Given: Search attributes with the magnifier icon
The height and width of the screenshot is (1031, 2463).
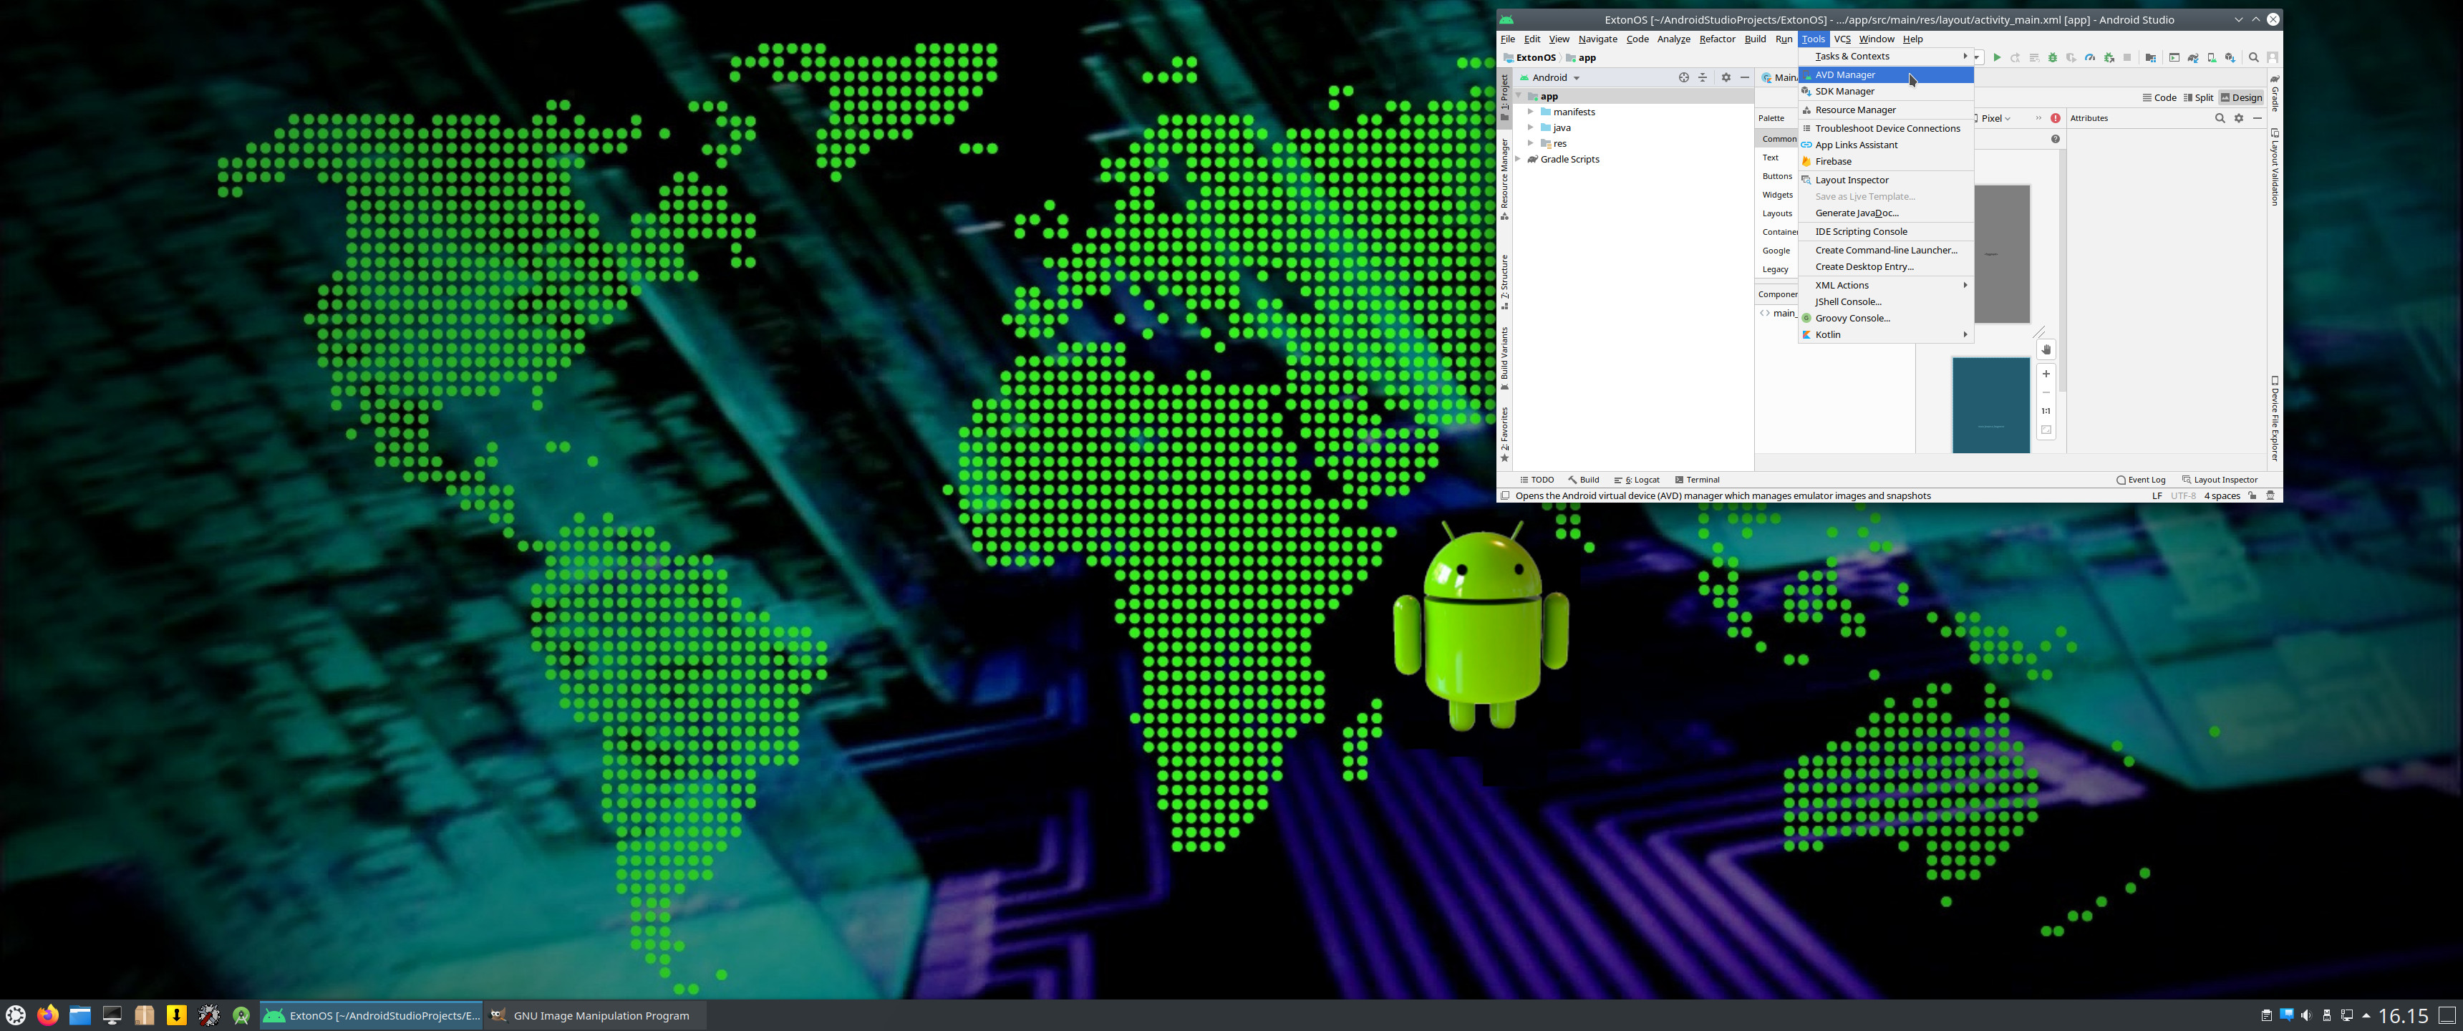Looking at the screenshot, I should [2220, 119].
